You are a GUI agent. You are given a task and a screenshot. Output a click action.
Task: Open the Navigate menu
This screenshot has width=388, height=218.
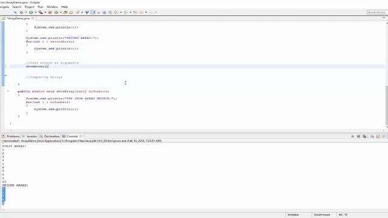(x=4, y=7)
